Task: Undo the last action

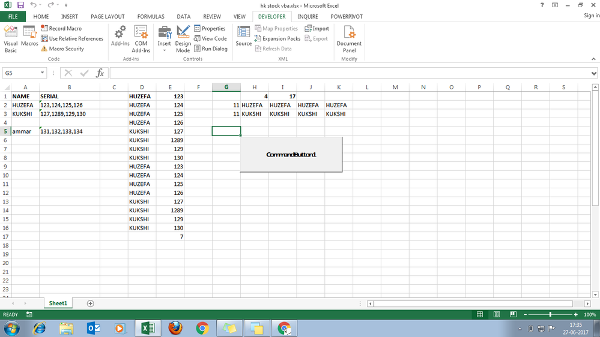Action: coord(33,5)
